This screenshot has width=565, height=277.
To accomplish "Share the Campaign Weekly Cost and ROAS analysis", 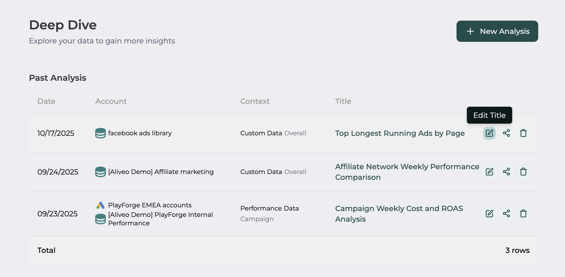I will pos(506,214).
